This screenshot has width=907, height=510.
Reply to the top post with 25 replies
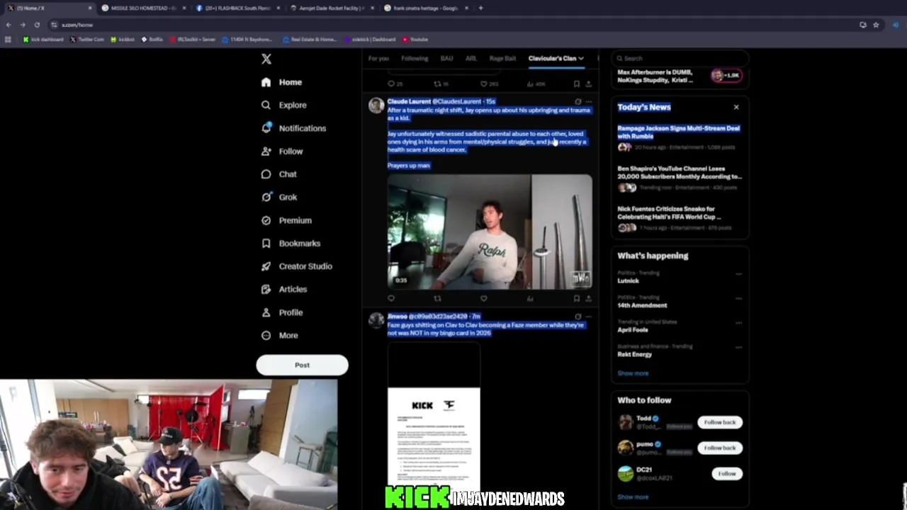point(395,84)
